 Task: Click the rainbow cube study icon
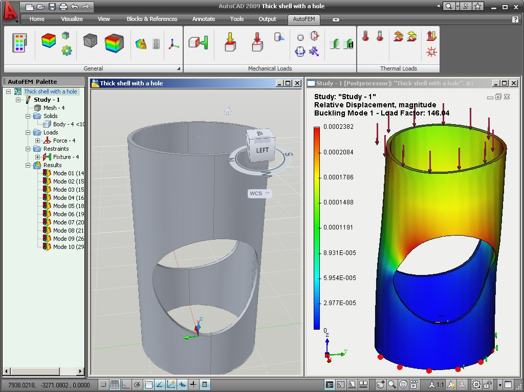coord(49,40)
